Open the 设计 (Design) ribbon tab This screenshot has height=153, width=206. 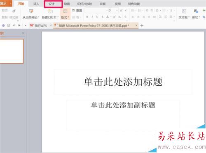pyautogui.click(x=52, y=4)
